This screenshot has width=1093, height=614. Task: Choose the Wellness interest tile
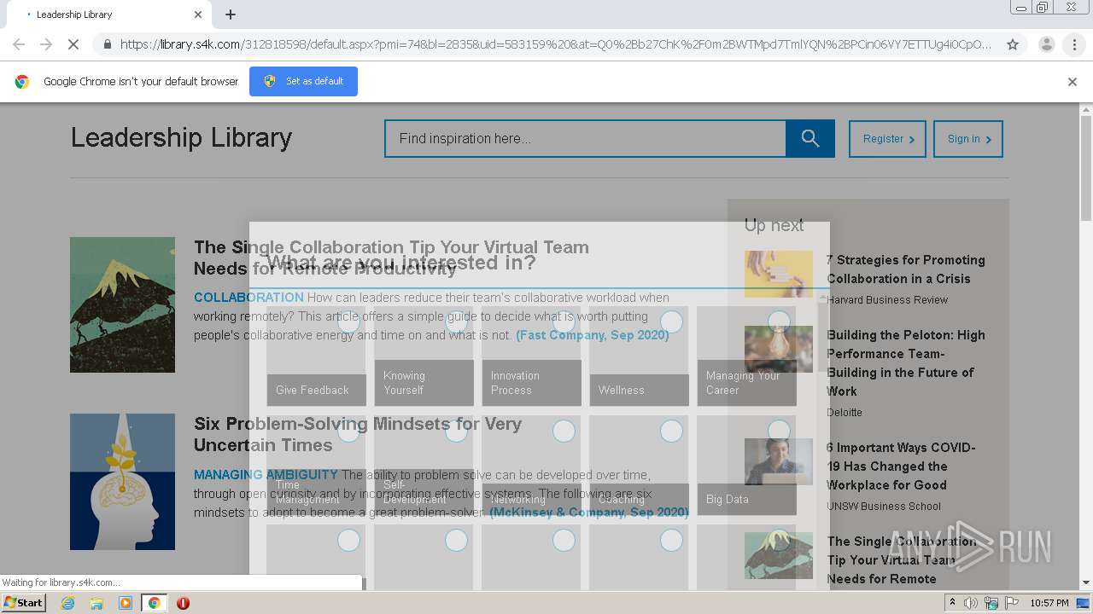click(x=639, y=356)
